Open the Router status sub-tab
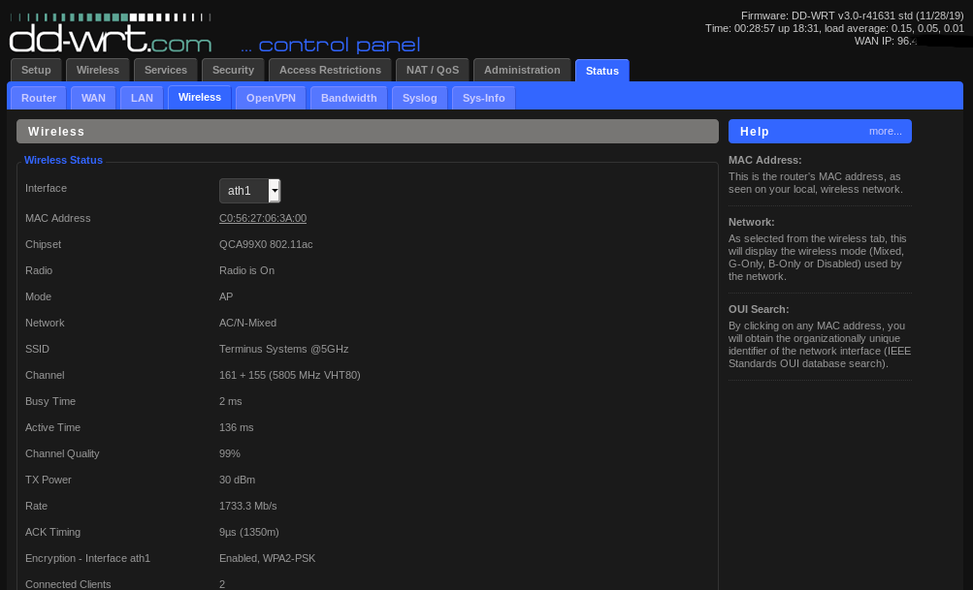 pyautogui.click(x=39, y=98)
